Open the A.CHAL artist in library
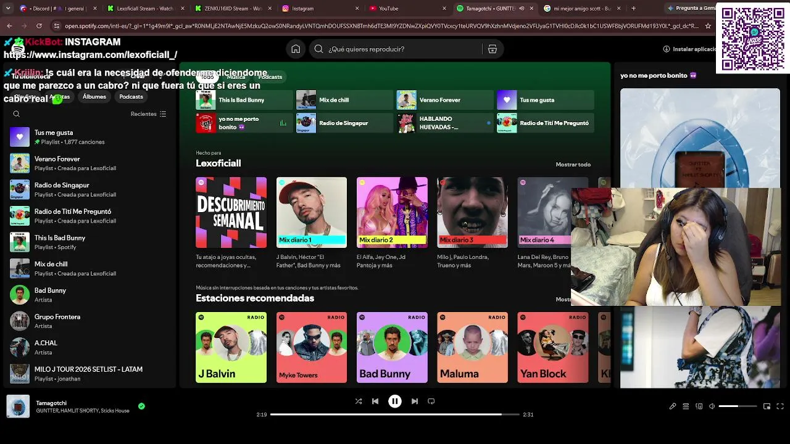Screen dimensions: 790x444 click(89, 348)
